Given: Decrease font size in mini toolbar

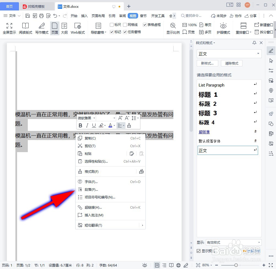Looking at the screenshot, I should [127, 118].
